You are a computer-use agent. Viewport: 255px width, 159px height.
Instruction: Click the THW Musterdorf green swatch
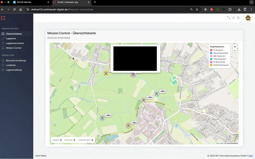pyautogui.click(x=211, y=59)
